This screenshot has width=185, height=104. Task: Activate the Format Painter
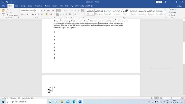tap(12, 15)
